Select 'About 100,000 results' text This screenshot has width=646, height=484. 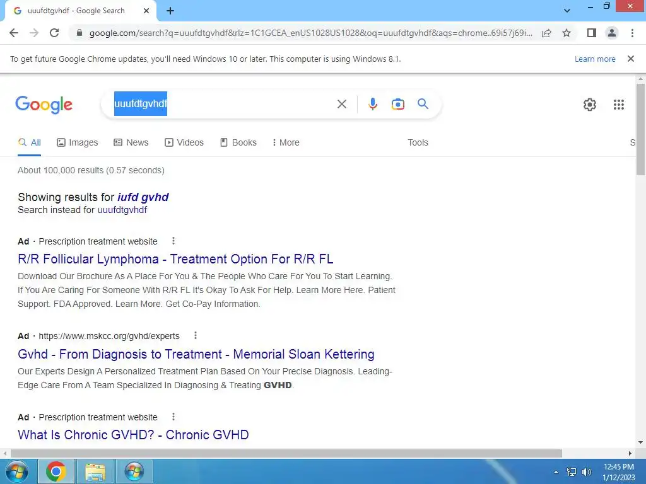(x=61, y=170)
